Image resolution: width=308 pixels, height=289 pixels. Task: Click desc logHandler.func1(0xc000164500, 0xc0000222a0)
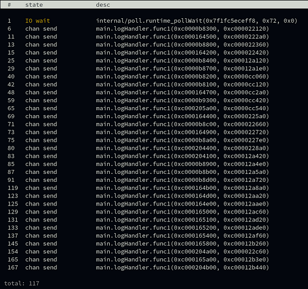(x=182, y=37)
